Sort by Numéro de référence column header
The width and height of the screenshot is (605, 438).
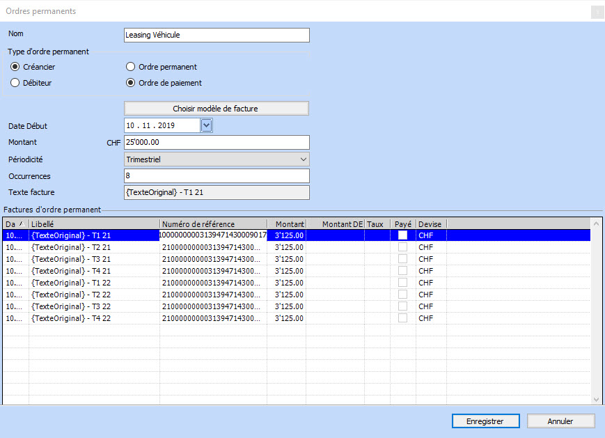pos(213,224)
